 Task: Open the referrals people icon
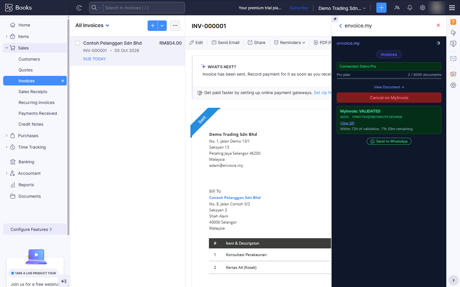[397, 8]
